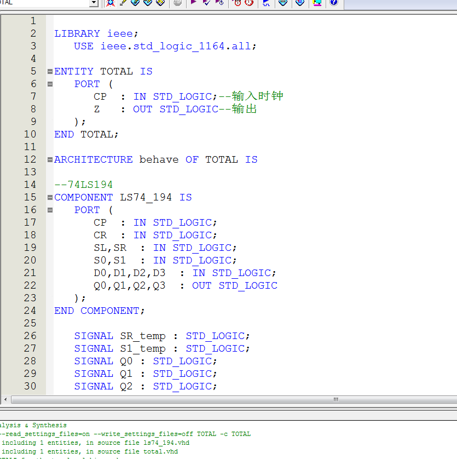Screen dimensions: 457x459
Task: Click 'CR' port name on line 18
Action: point(100,235)
